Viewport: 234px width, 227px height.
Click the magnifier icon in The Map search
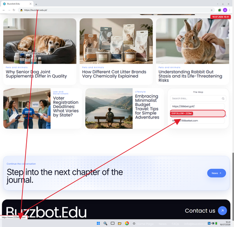[223, 99]
